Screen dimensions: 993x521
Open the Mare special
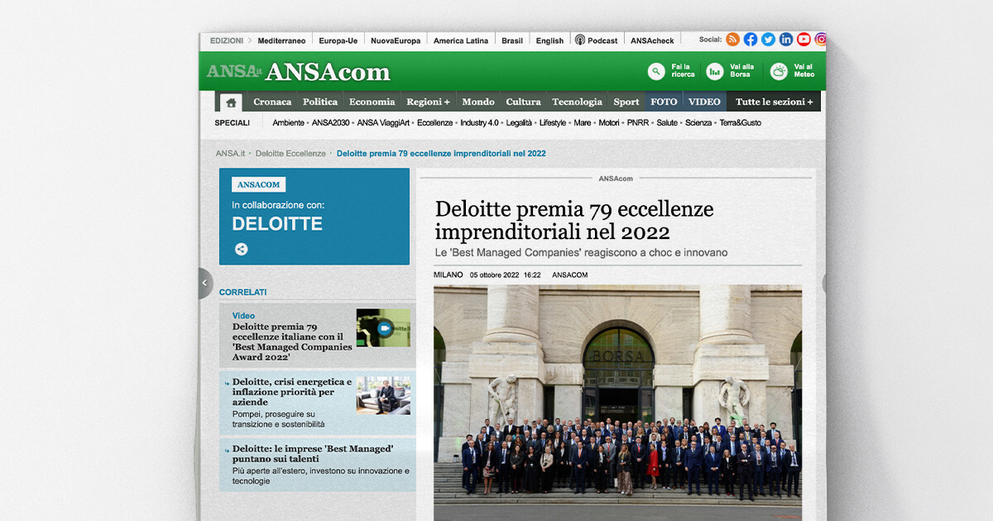(x=583, y=122)
